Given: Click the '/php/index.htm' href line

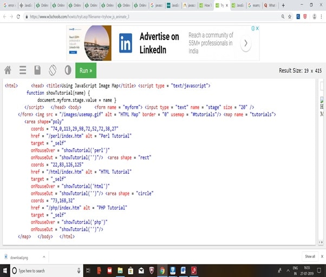Looking at the screenshot, I should pyautogui.click(x=79, y=208).
